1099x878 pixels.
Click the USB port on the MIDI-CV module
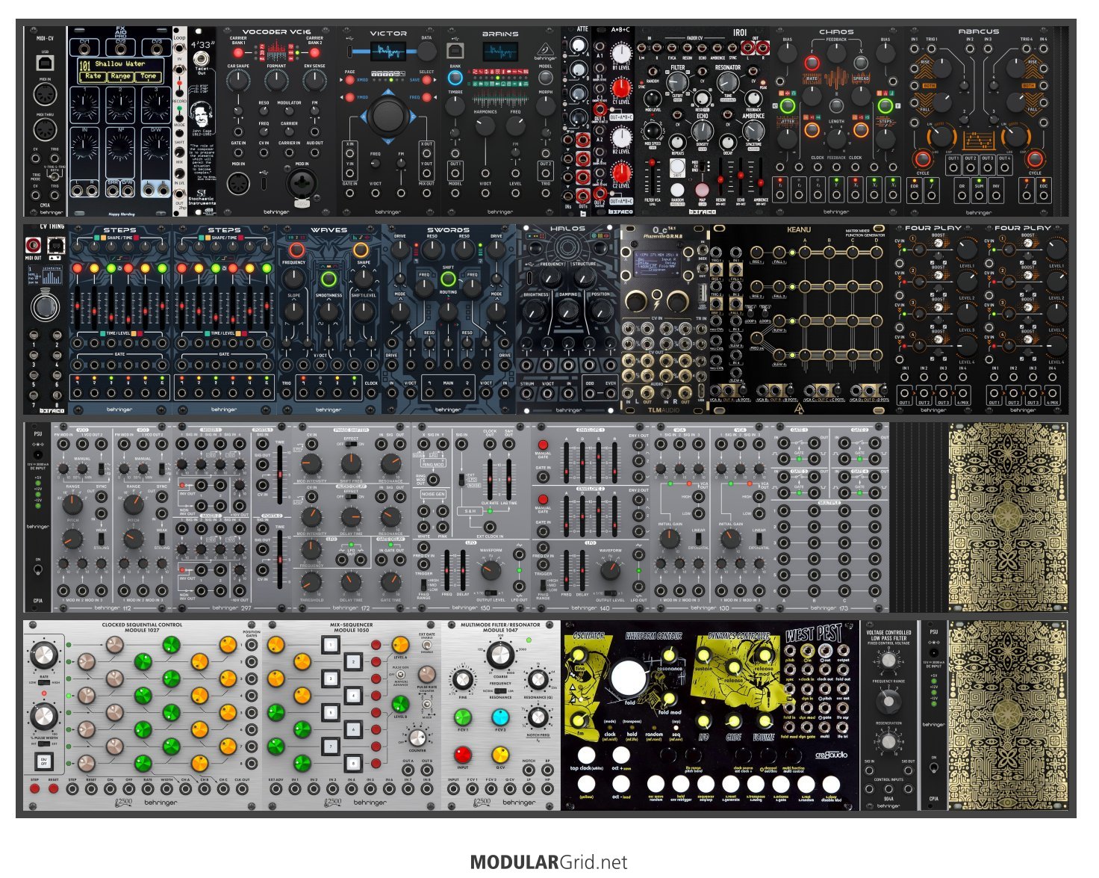coord(45,64)
